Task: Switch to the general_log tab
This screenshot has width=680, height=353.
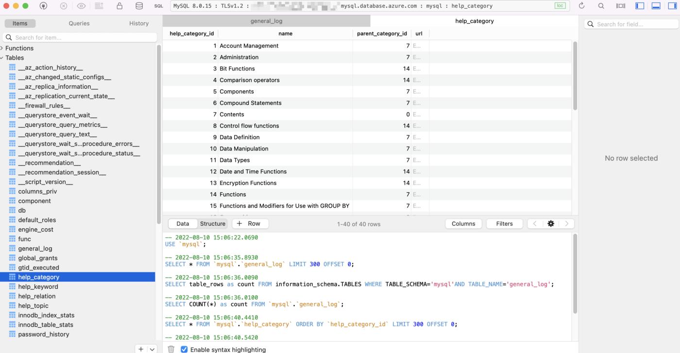Action: pyautogui.click(x=266, y=21)
